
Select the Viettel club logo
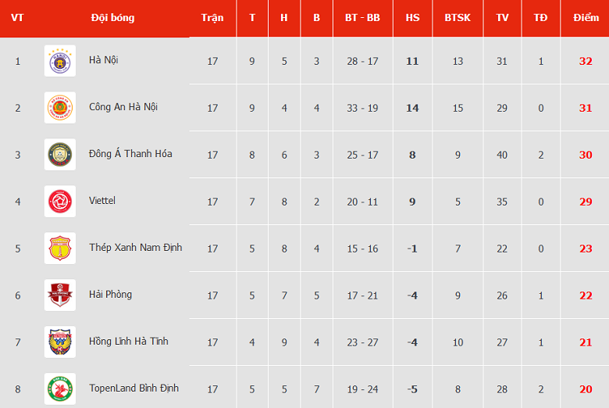tap(60, 202)
